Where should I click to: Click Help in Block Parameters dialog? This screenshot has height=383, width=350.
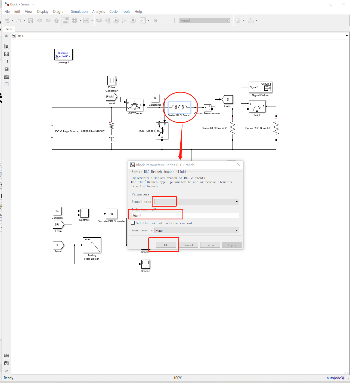210,245
